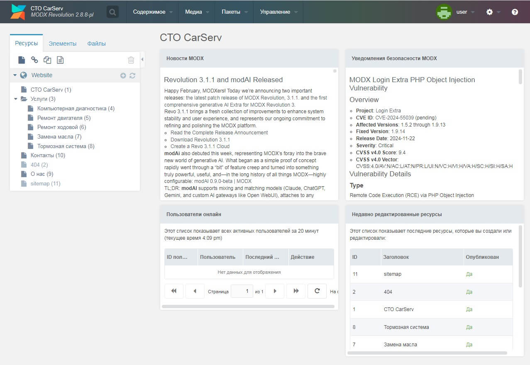
Task: Switch to the Элементы tab
Action: (63, 44)
